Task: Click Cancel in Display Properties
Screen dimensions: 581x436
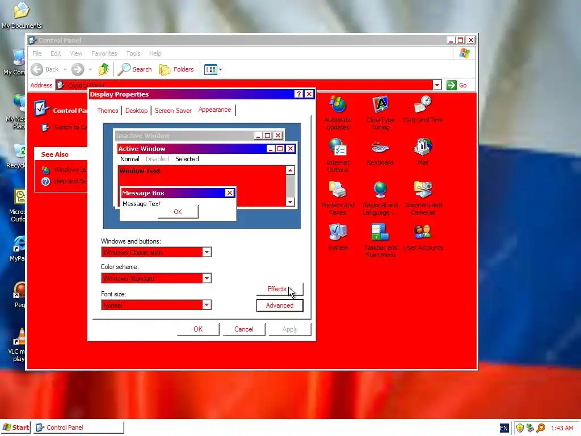Action: coord(244,329)
